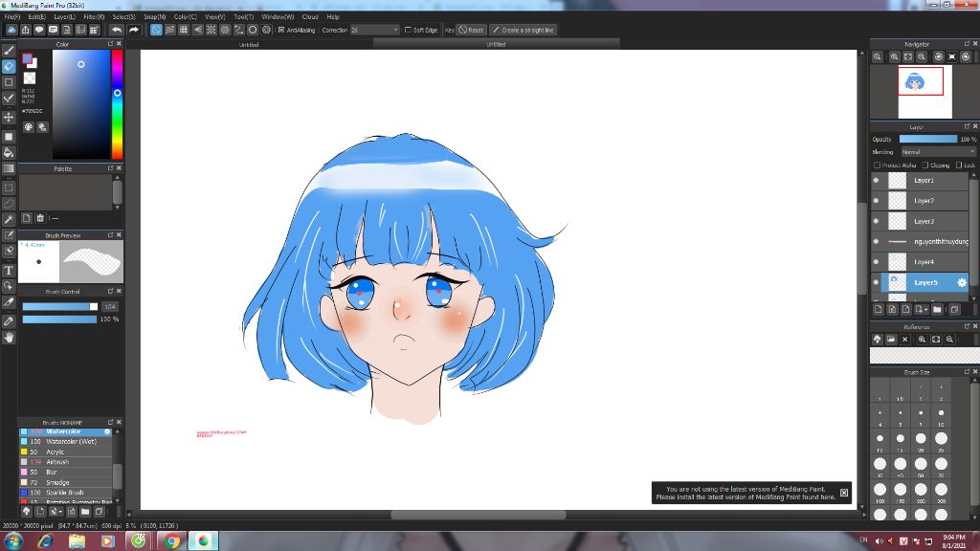The height and width of the screenshot is (551, 980).
Task: Click the layer Opacity slider
Action: pos(928,140)
